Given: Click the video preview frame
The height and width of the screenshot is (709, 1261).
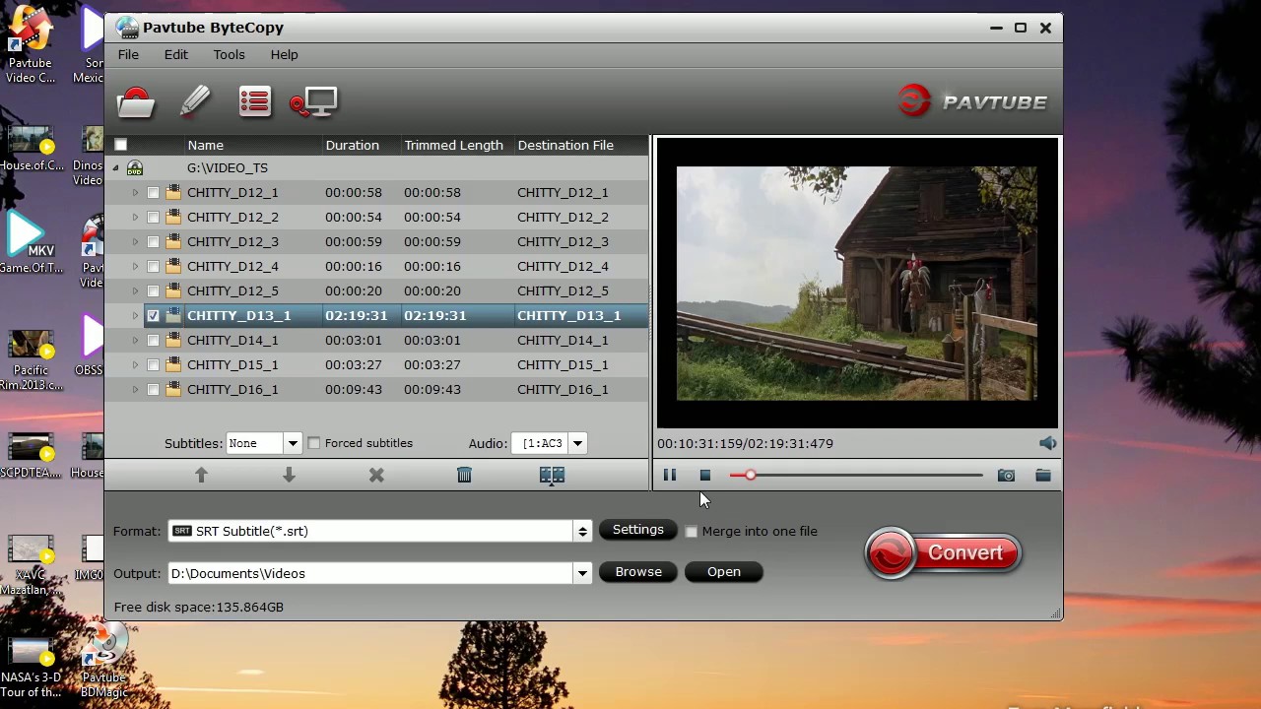Looking at the screenshot, I should pos(856,283).
